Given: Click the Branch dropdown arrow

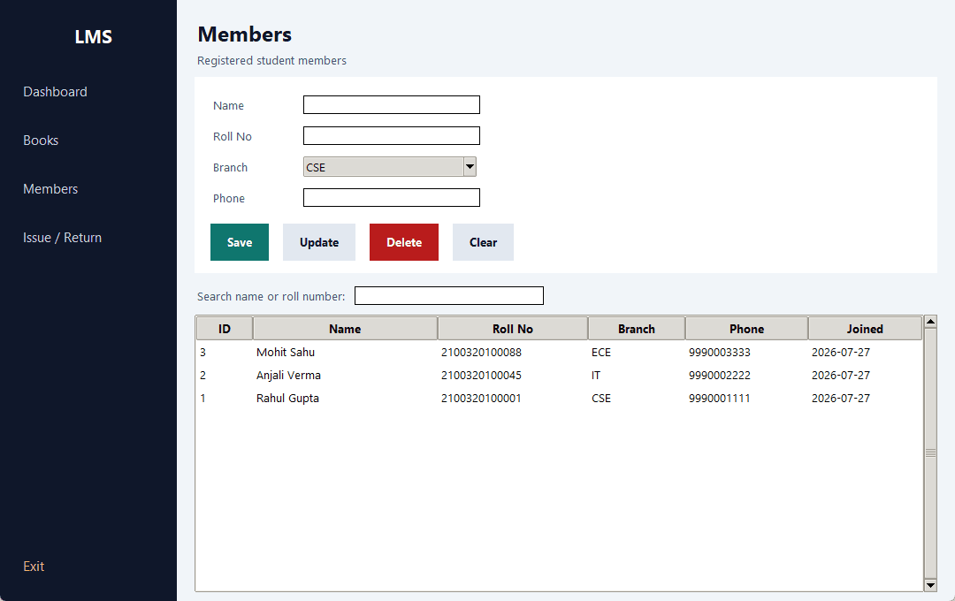Looking at the screenshot, I should (x=470, y=167).
